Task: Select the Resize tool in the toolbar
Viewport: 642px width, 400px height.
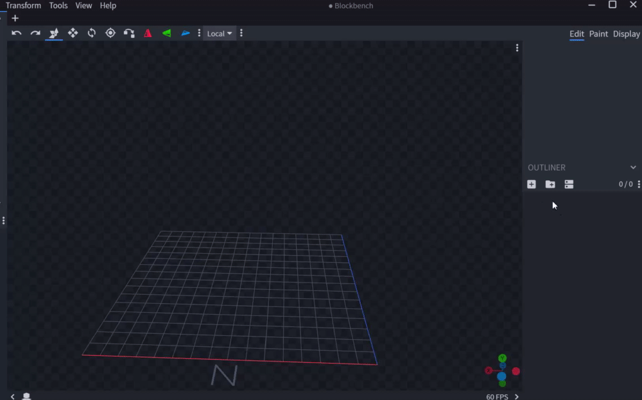Action: pyautogui.click(x=54, y=33)
